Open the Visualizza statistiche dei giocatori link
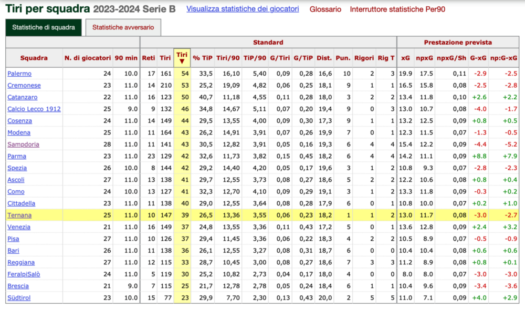525x309 pixels. (x=243, y=9)
